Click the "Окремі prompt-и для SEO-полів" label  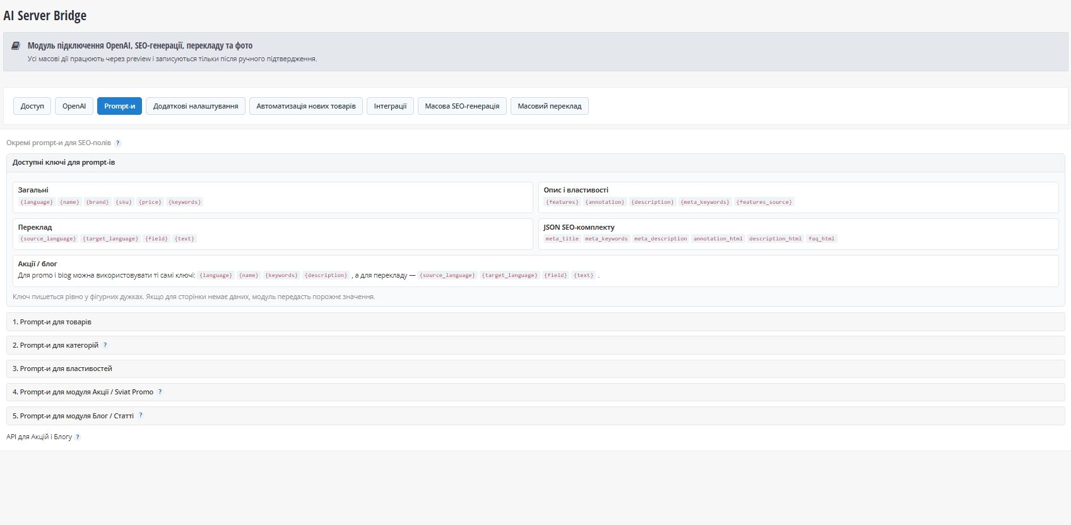coord(59,143)
